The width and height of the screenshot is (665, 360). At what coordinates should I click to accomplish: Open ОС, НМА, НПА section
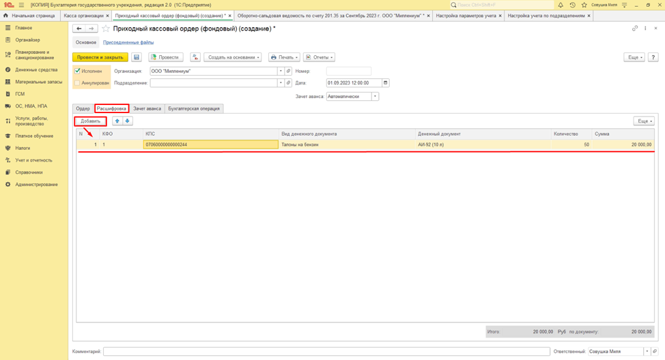[x=31, y=106]
